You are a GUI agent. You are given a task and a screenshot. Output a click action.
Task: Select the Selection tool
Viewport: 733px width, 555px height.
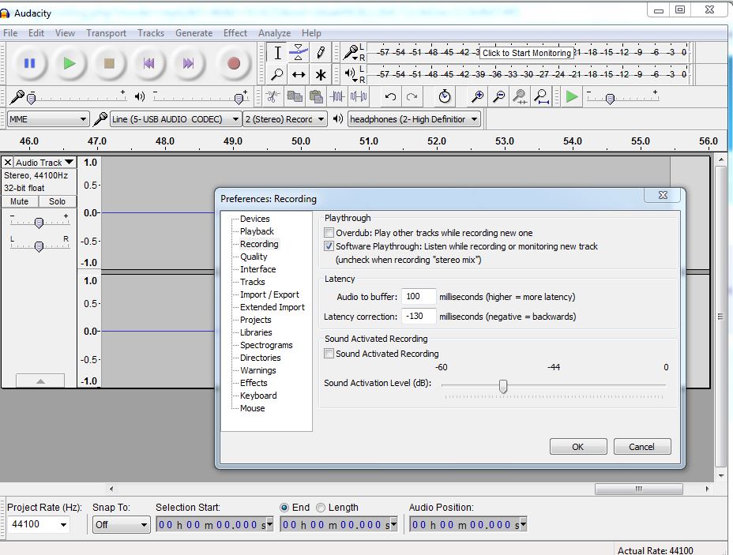coord(278,53)
